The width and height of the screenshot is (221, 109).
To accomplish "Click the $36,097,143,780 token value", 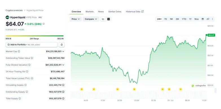I will [56, 58].
